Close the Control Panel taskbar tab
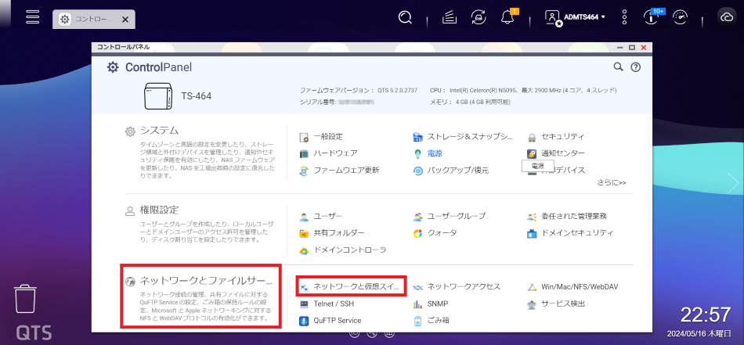The image size is (744, 345). (x=125, y=20)
